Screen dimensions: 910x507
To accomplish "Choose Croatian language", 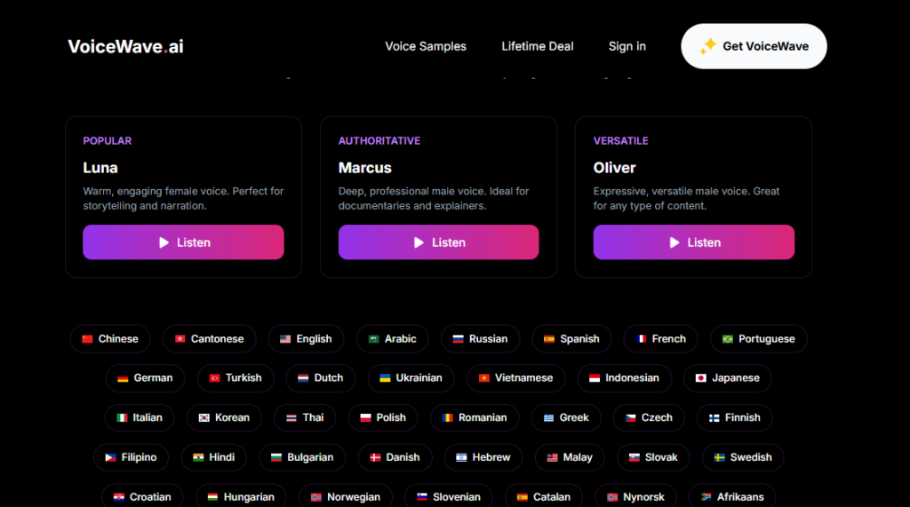I will point(142,496).
